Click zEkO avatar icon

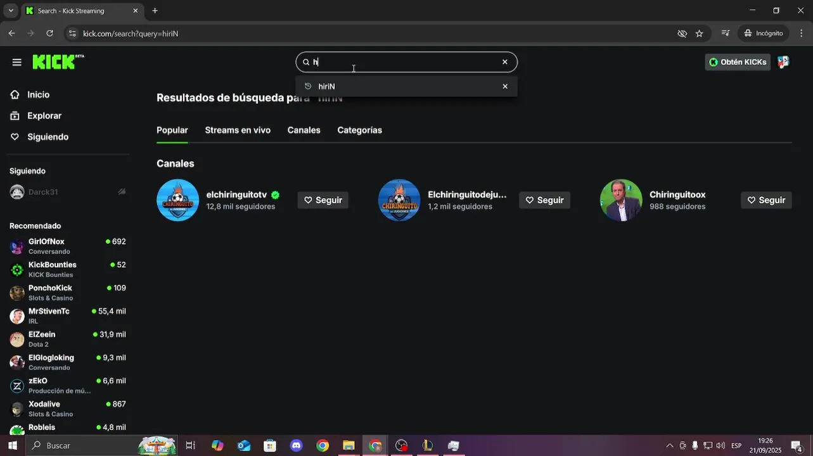(17, 386)
